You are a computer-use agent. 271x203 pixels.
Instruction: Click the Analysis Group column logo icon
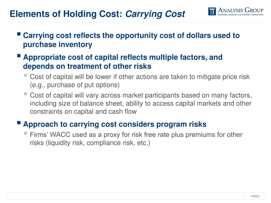212,11
